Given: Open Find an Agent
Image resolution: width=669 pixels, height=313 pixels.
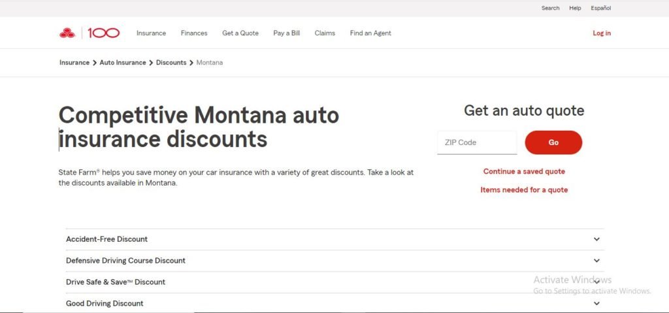Looking at the screenshot, I should (x=370, y=33).
